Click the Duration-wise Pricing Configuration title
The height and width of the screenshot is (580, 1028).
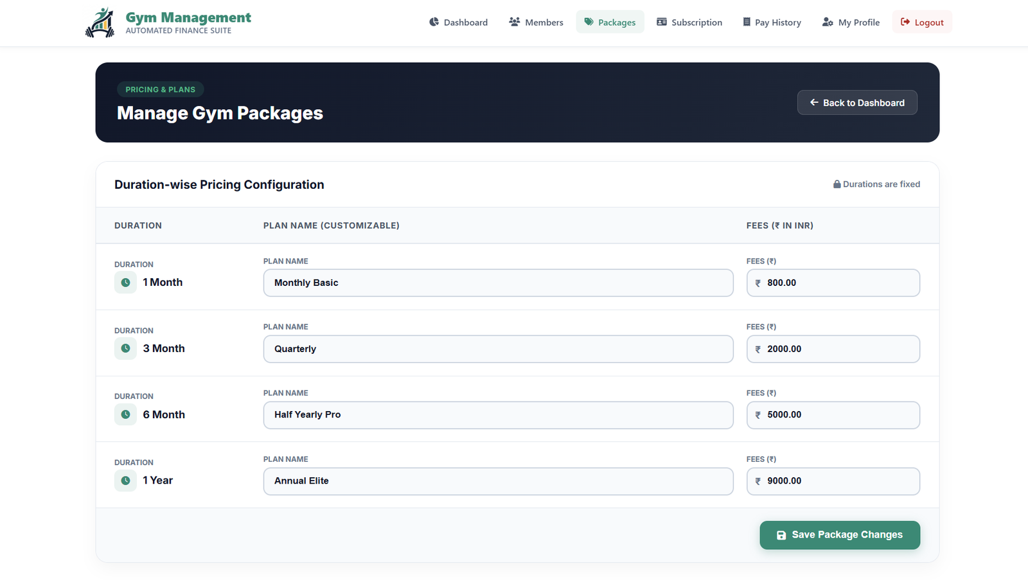(x=219, y=184)
